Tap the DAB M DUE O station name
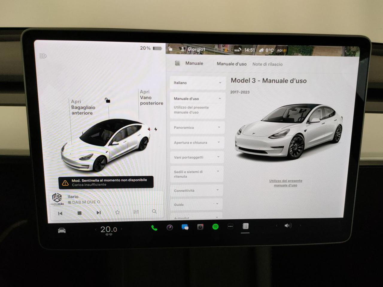The width and height of the screenshot is (383, 287). (84, 202)
